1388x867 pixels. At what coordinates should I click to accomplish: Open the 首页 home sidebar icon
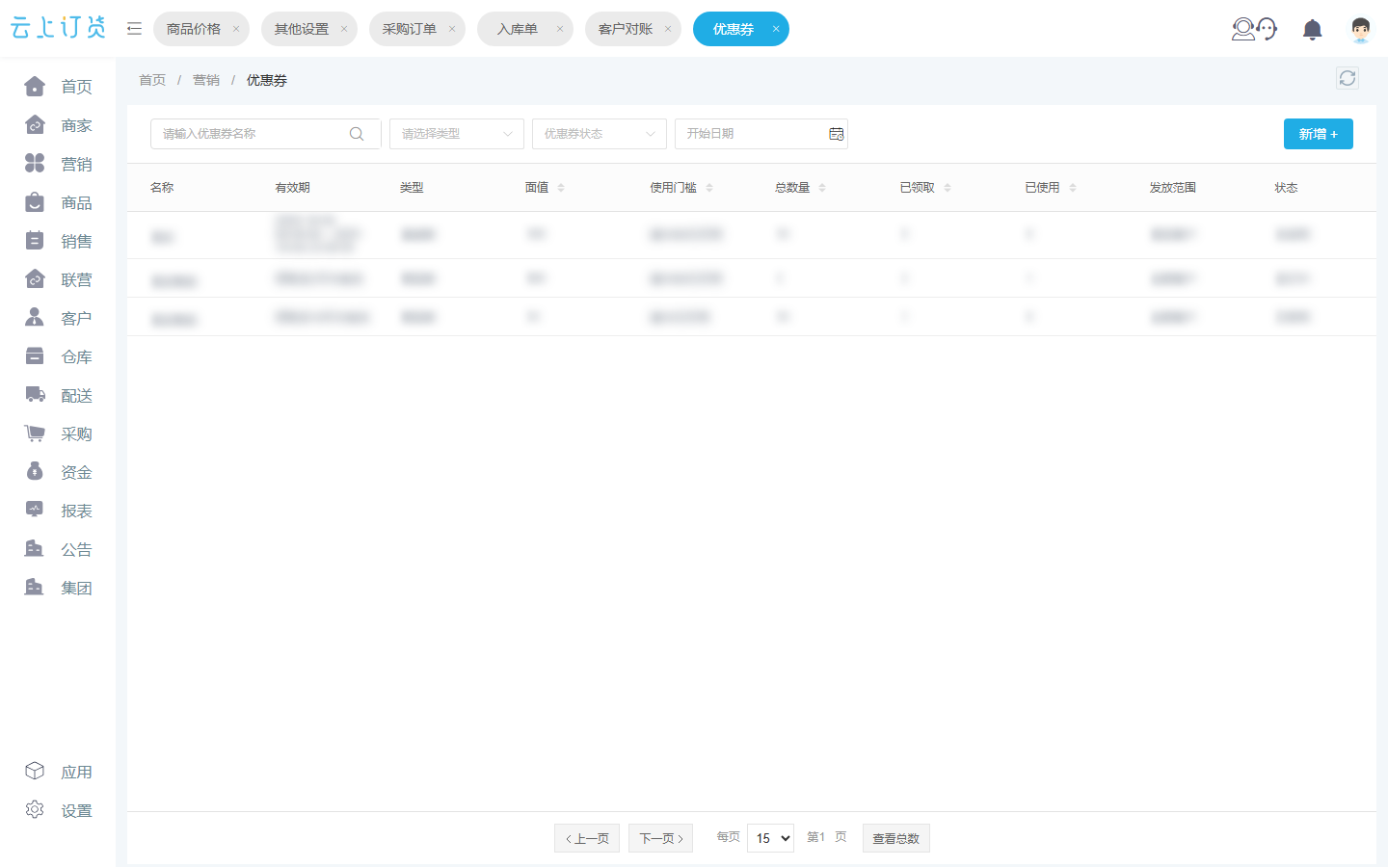click(35, 87)
